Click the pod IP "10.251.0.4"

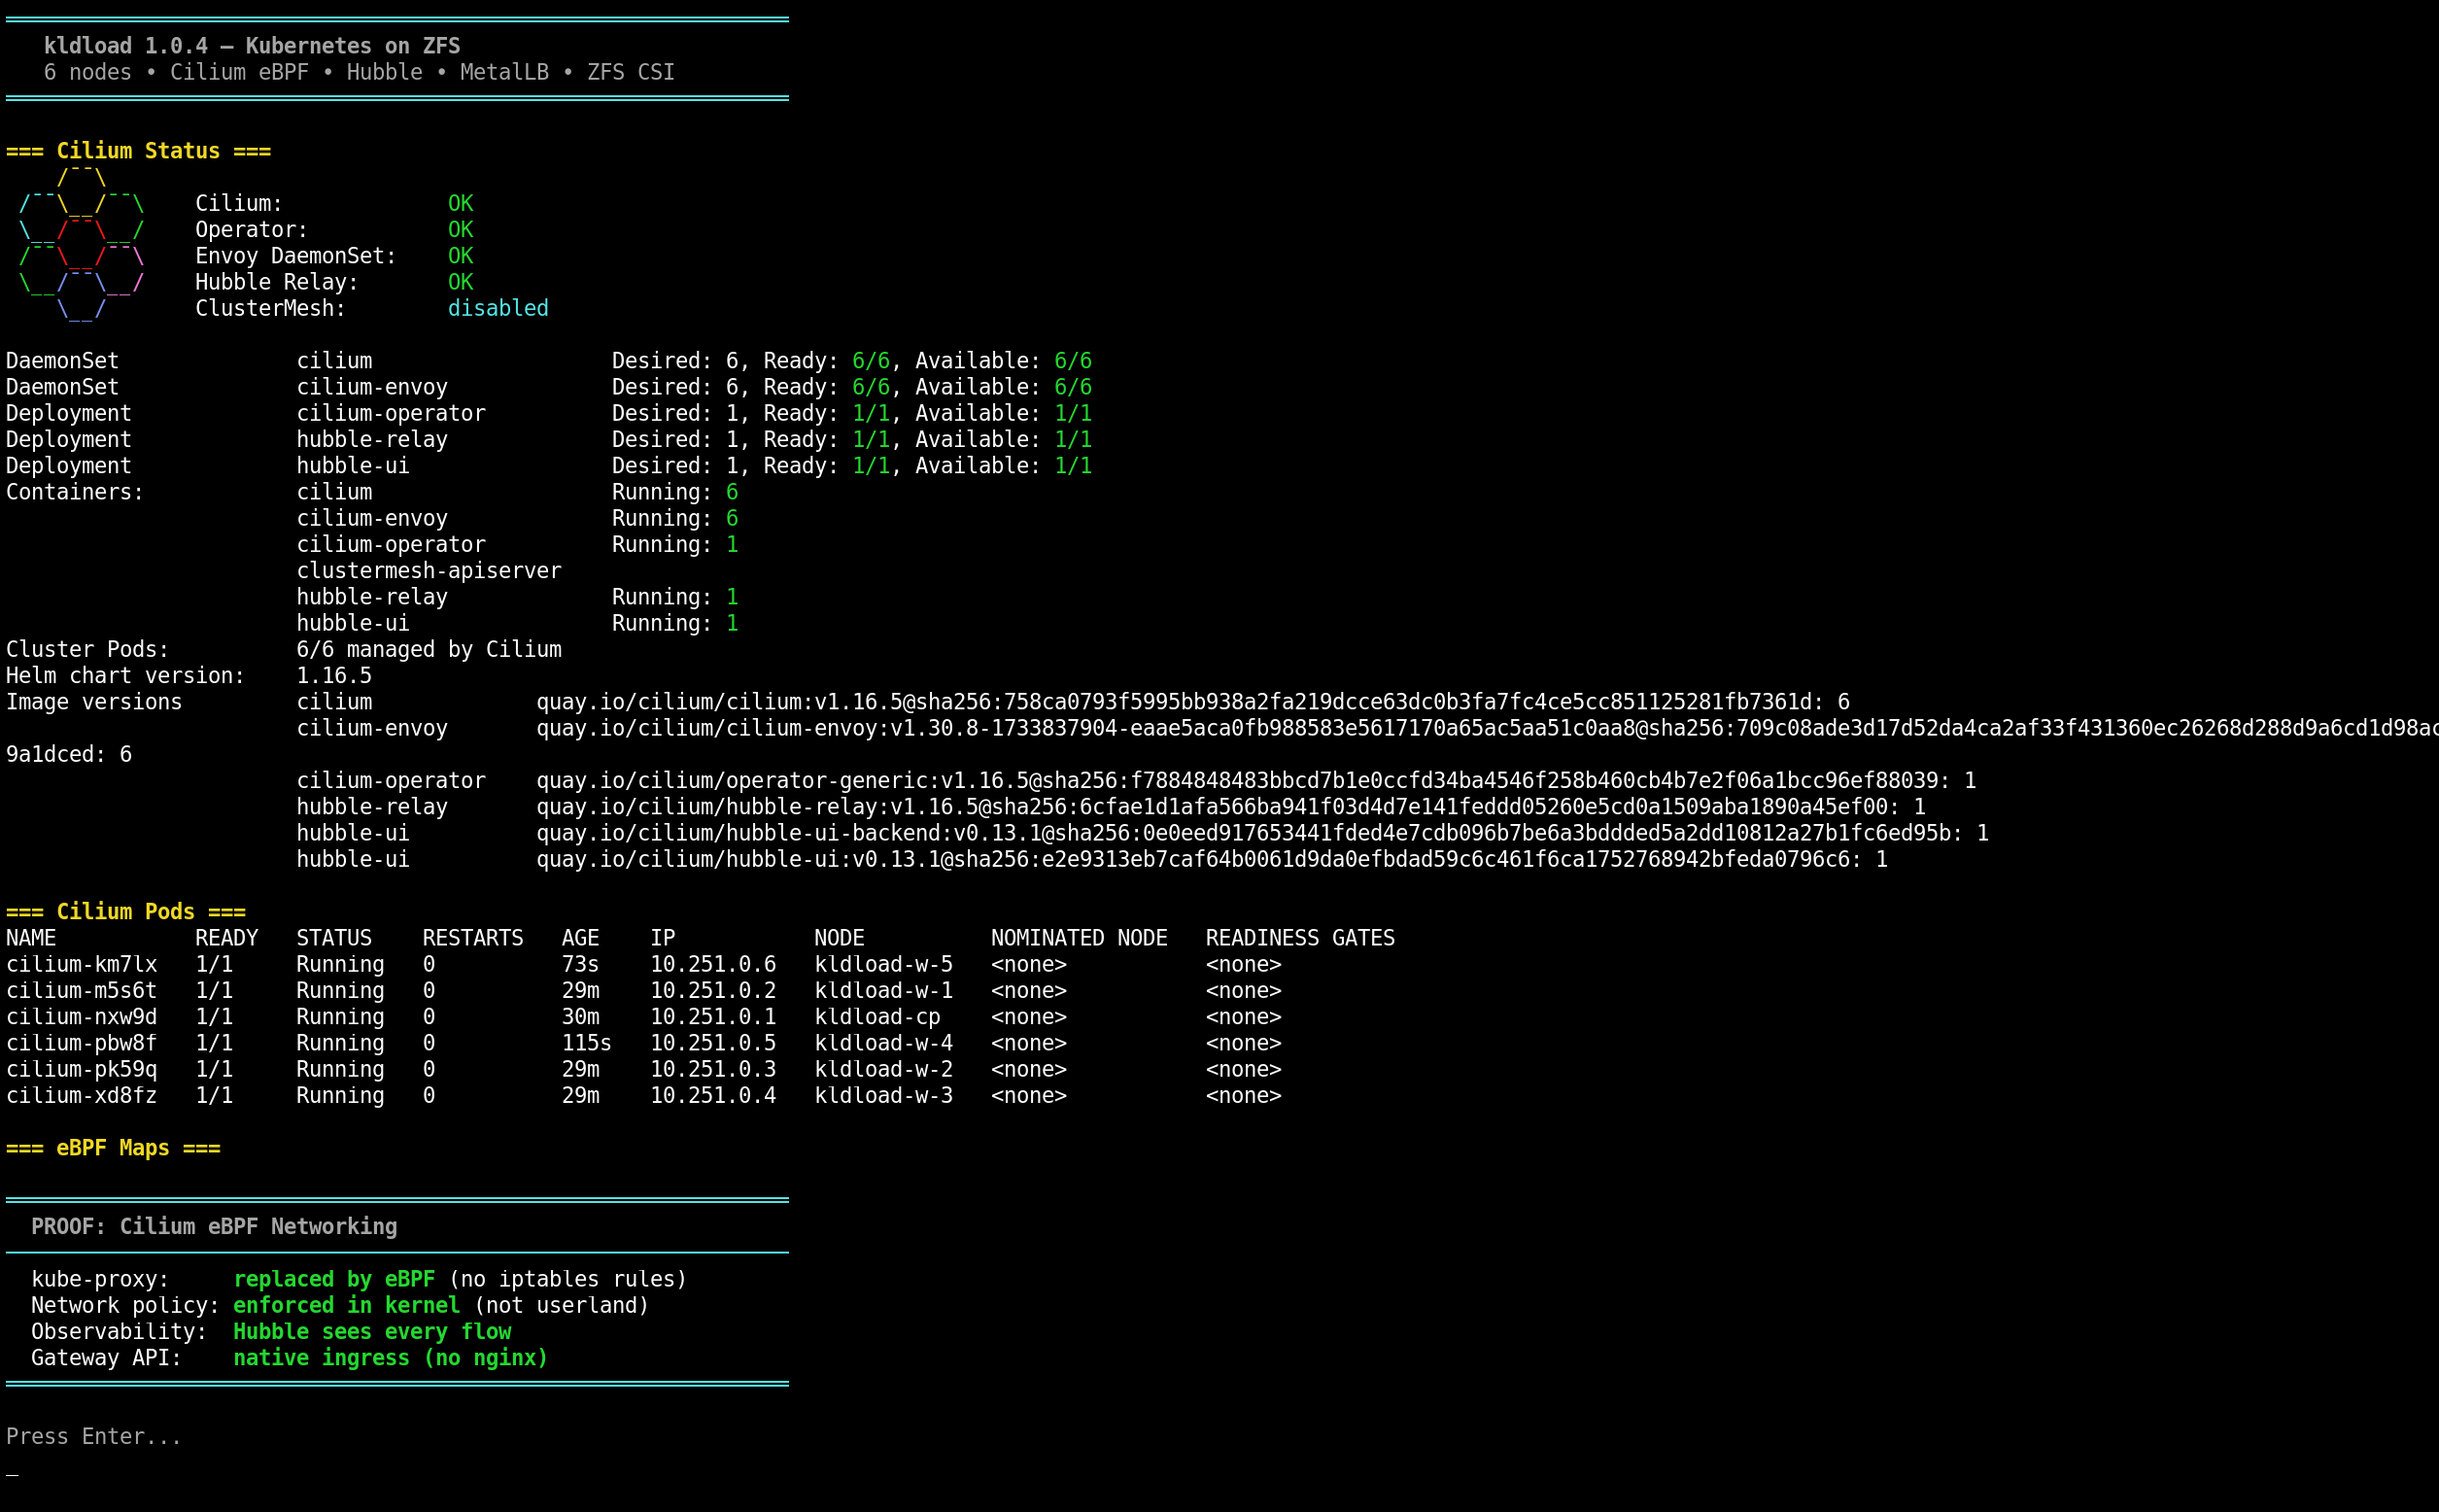point(713,1095)
